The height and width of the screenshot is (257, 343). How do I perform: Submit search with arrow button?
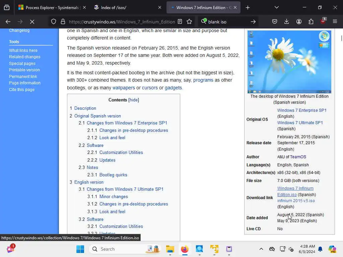point(253,22)
